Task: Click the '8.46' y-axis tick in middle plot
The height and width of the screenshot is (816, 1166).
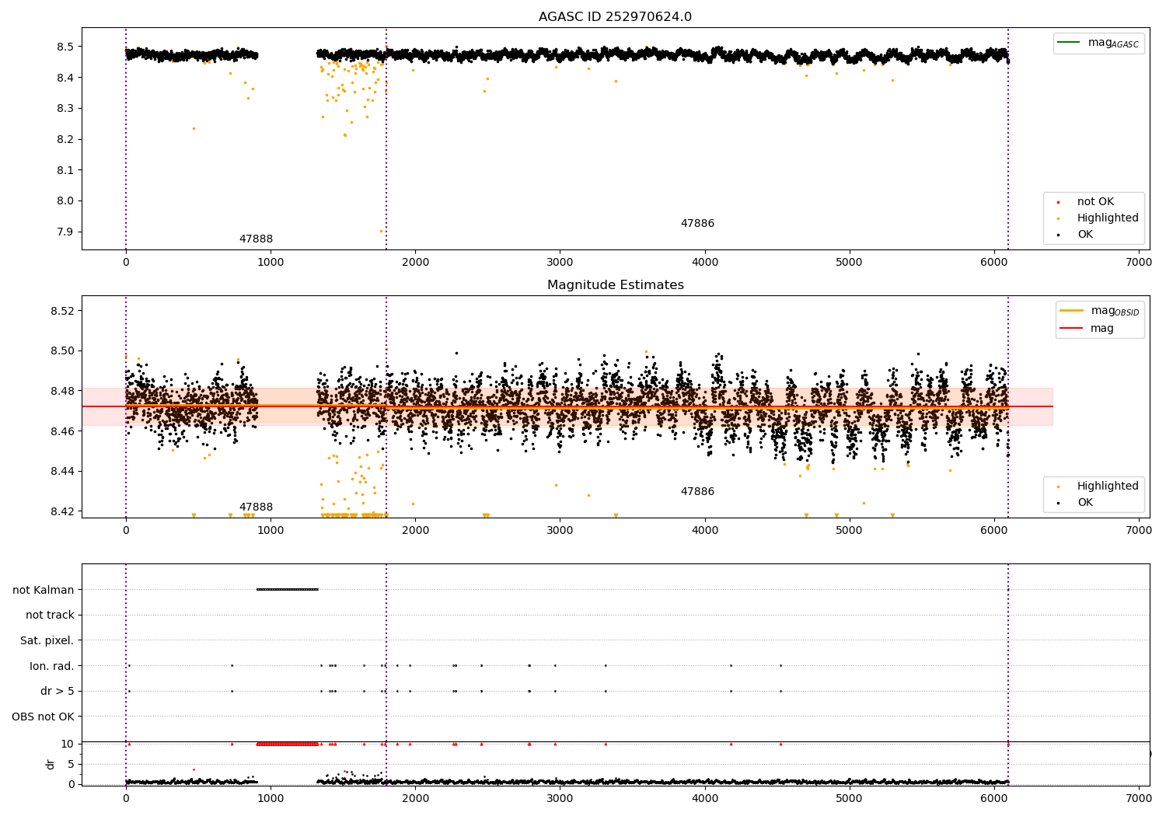Action: 62,431
